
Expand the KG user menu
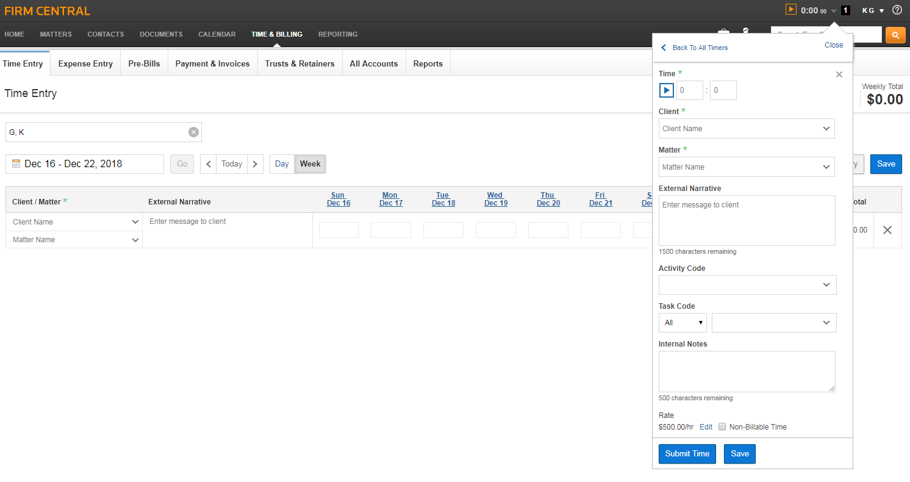872,10
